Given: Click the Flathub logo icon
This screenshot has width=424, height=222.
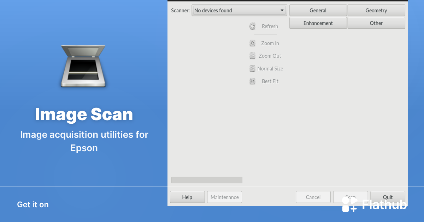Looking at the screenshot, I should (349, 204).
